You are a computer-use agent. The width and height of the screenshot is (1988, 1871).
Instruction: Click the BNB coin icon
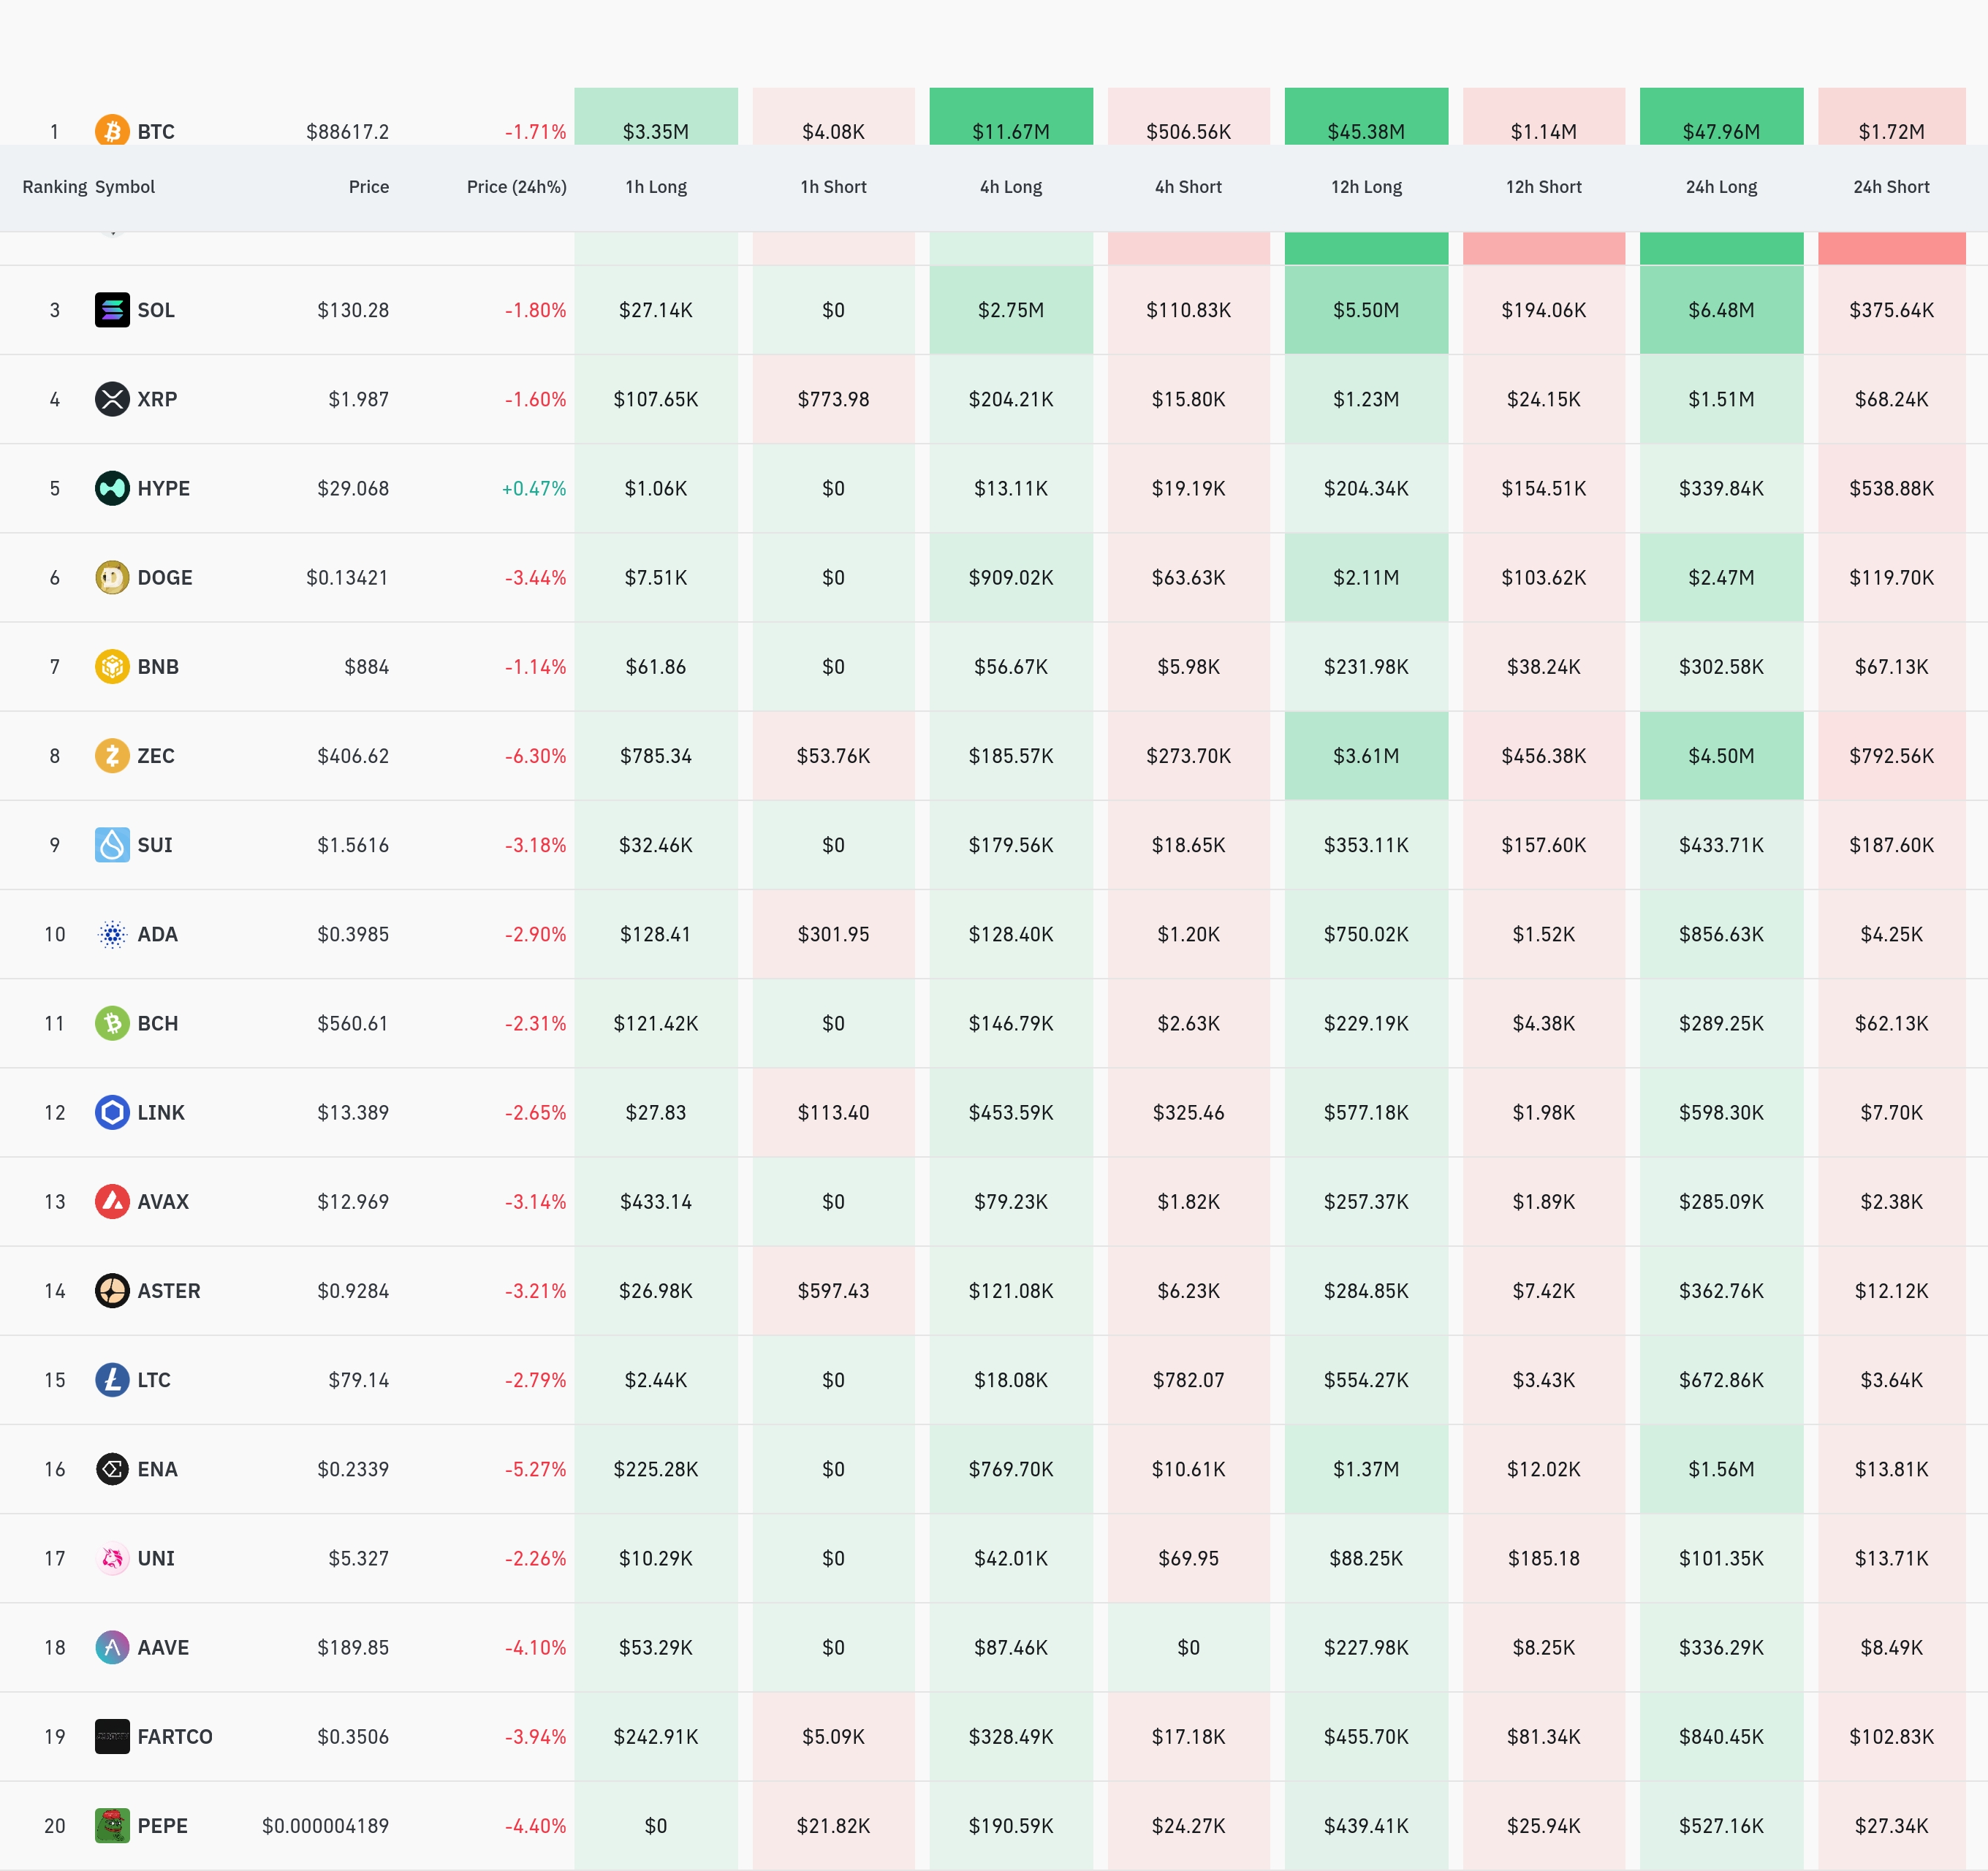point(112,666)
